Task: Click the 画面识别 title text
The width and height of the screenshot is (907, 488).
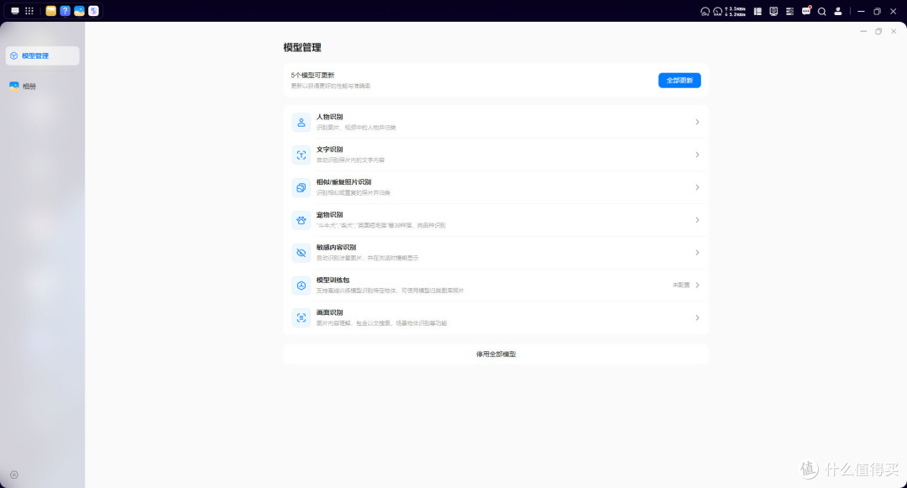Action: (x=329, y=312)
